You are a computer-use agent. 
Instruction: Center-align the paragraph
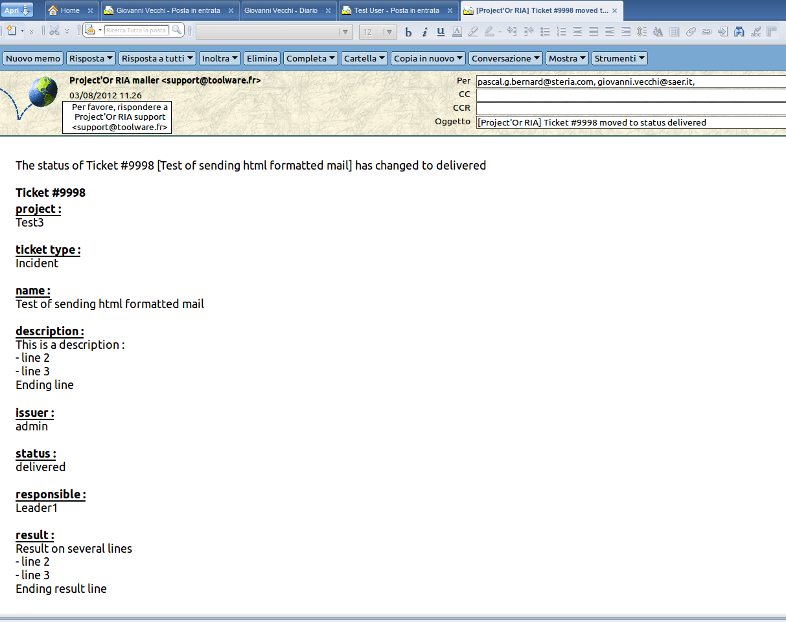pyautogui.click(x=577, y=32)
